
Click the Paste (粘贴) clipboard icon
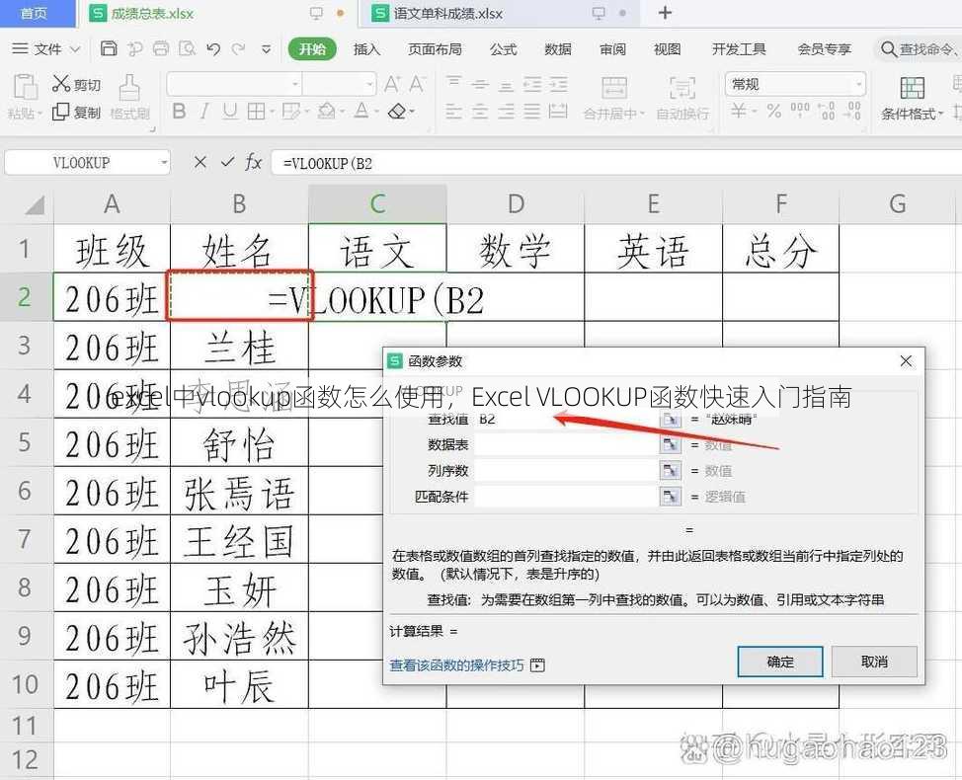click(x=25, y=87)
